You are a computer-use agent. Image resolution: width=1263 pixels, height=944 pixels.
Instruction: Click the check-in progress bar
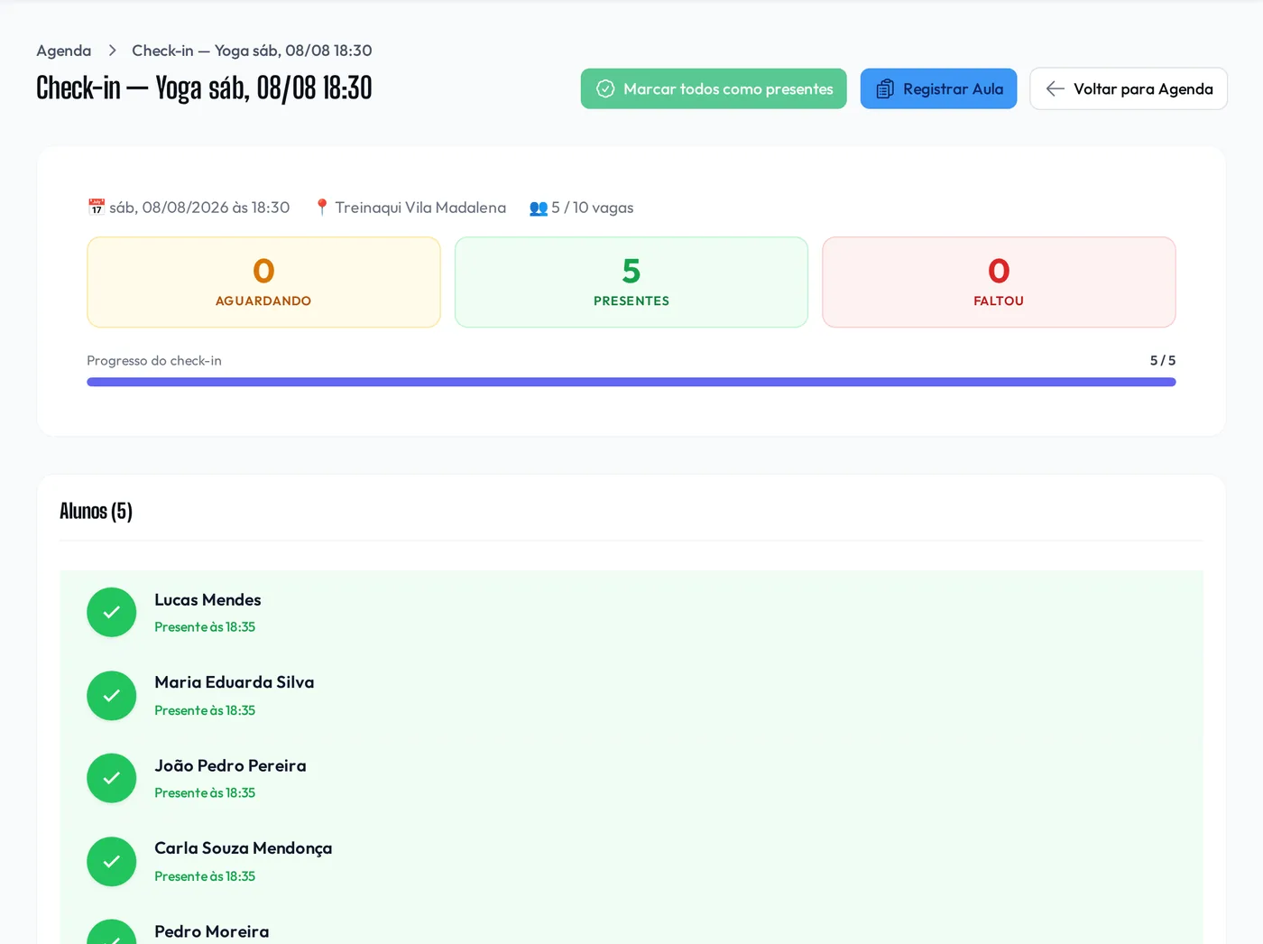631,382
